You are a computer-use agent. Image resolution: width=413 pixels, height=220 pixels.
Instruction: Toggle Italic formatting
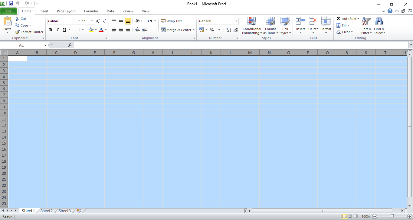click(x=57, y=30)
